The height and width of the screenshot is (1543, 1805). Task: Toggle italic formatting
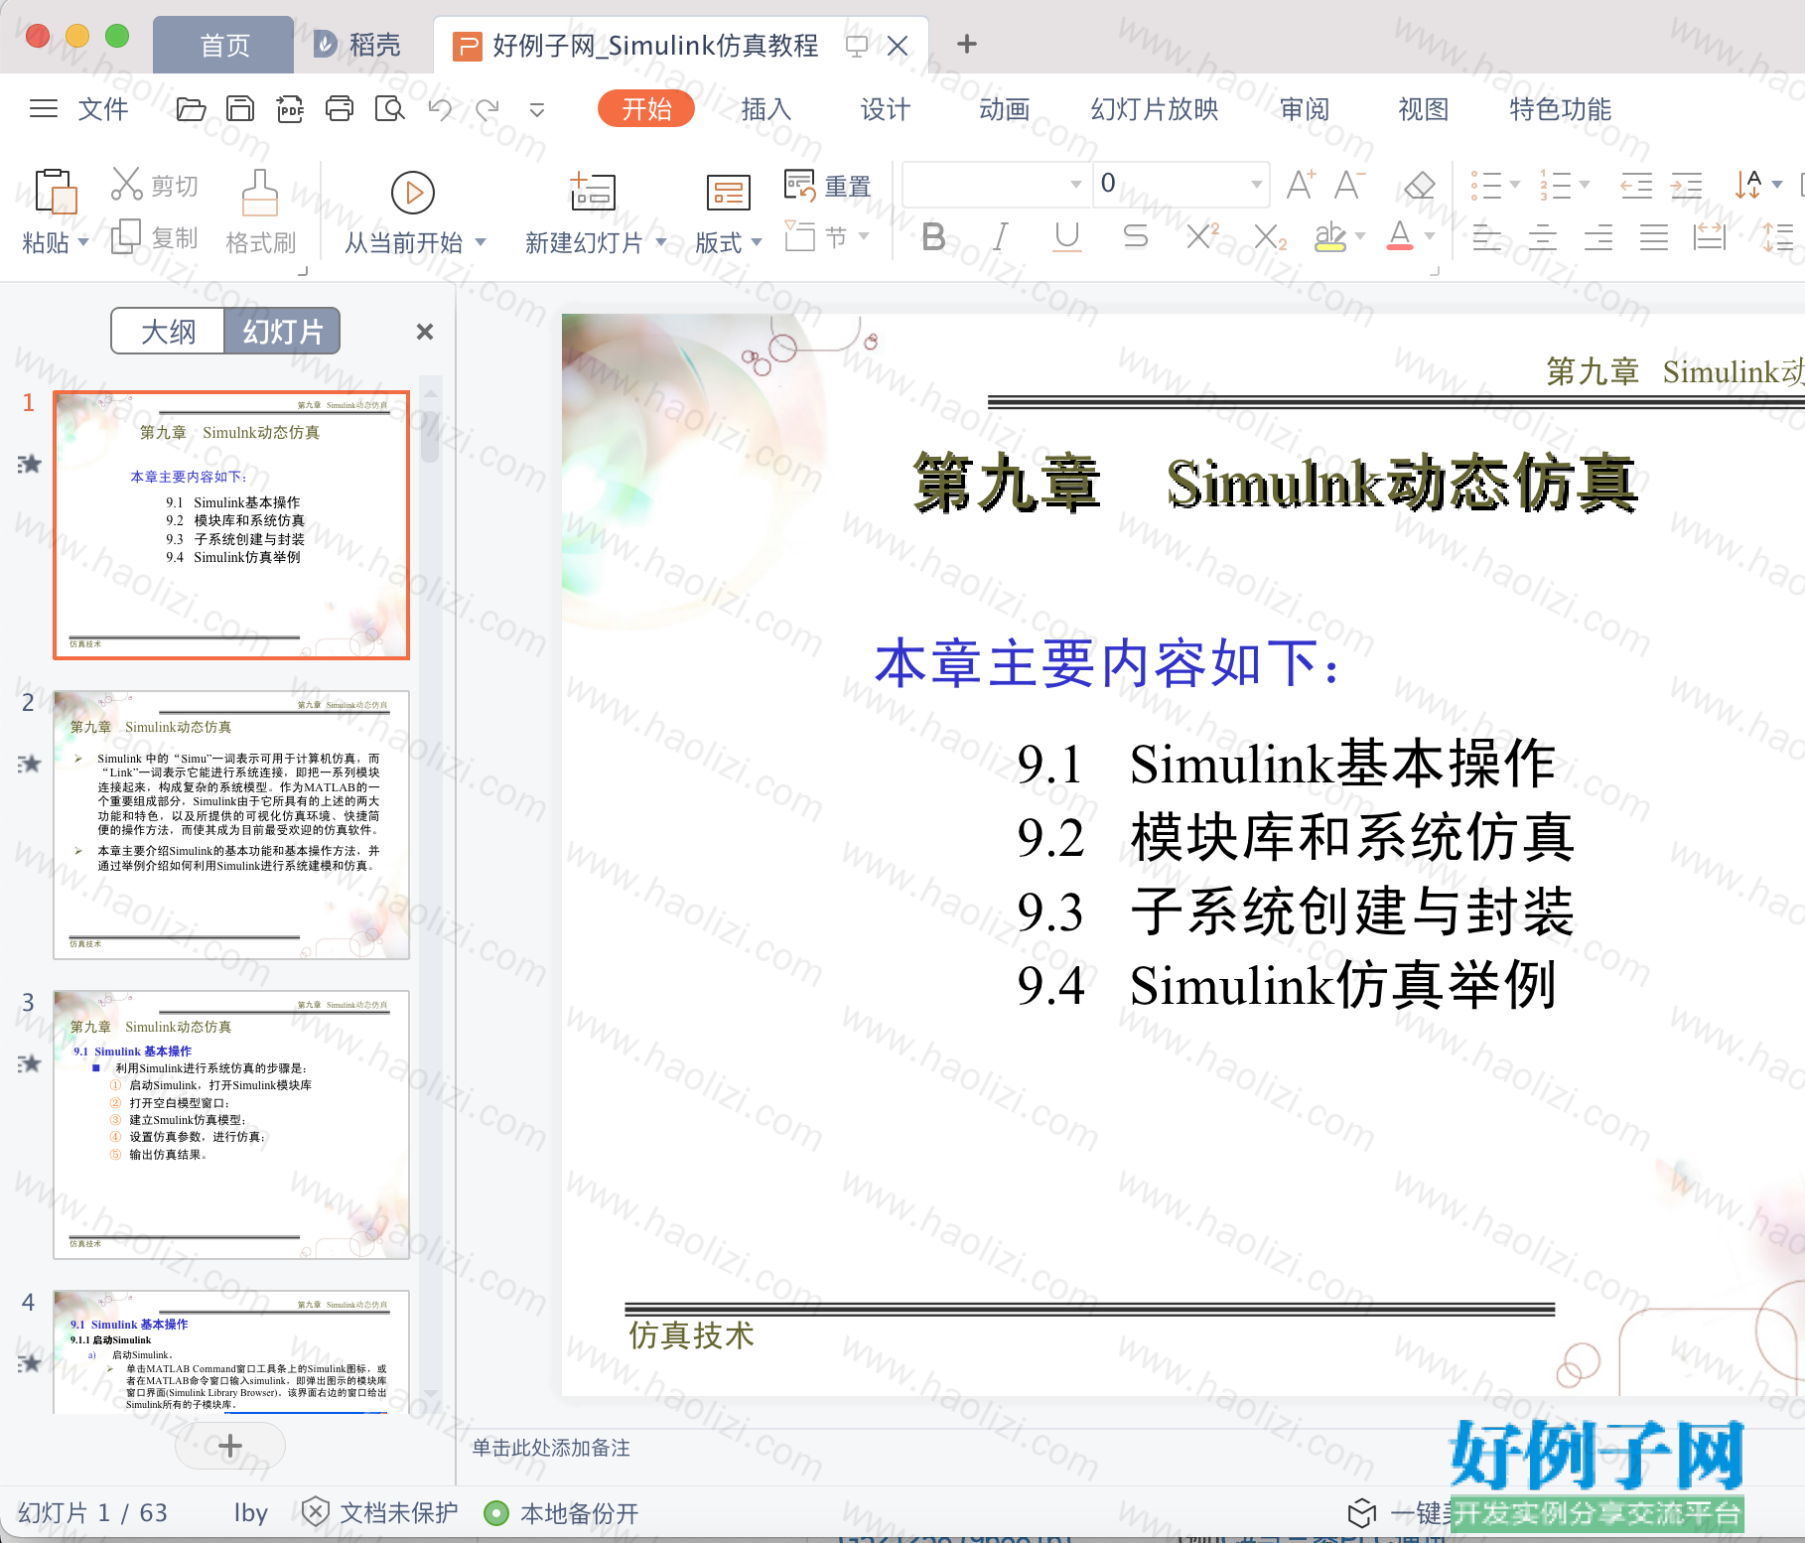pyautogui.click(x=1001, y=236)
